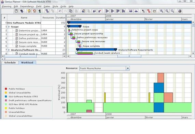This screenshot has height=134, width=195.
Task: Click the person silhouette head icon
Action: coord(40,11)
